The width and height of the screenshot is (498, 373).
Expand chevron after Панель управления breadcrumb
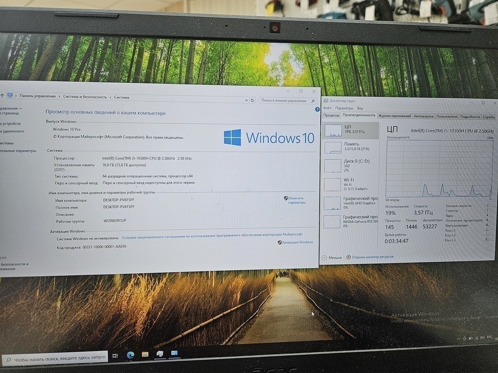point(59,96)
